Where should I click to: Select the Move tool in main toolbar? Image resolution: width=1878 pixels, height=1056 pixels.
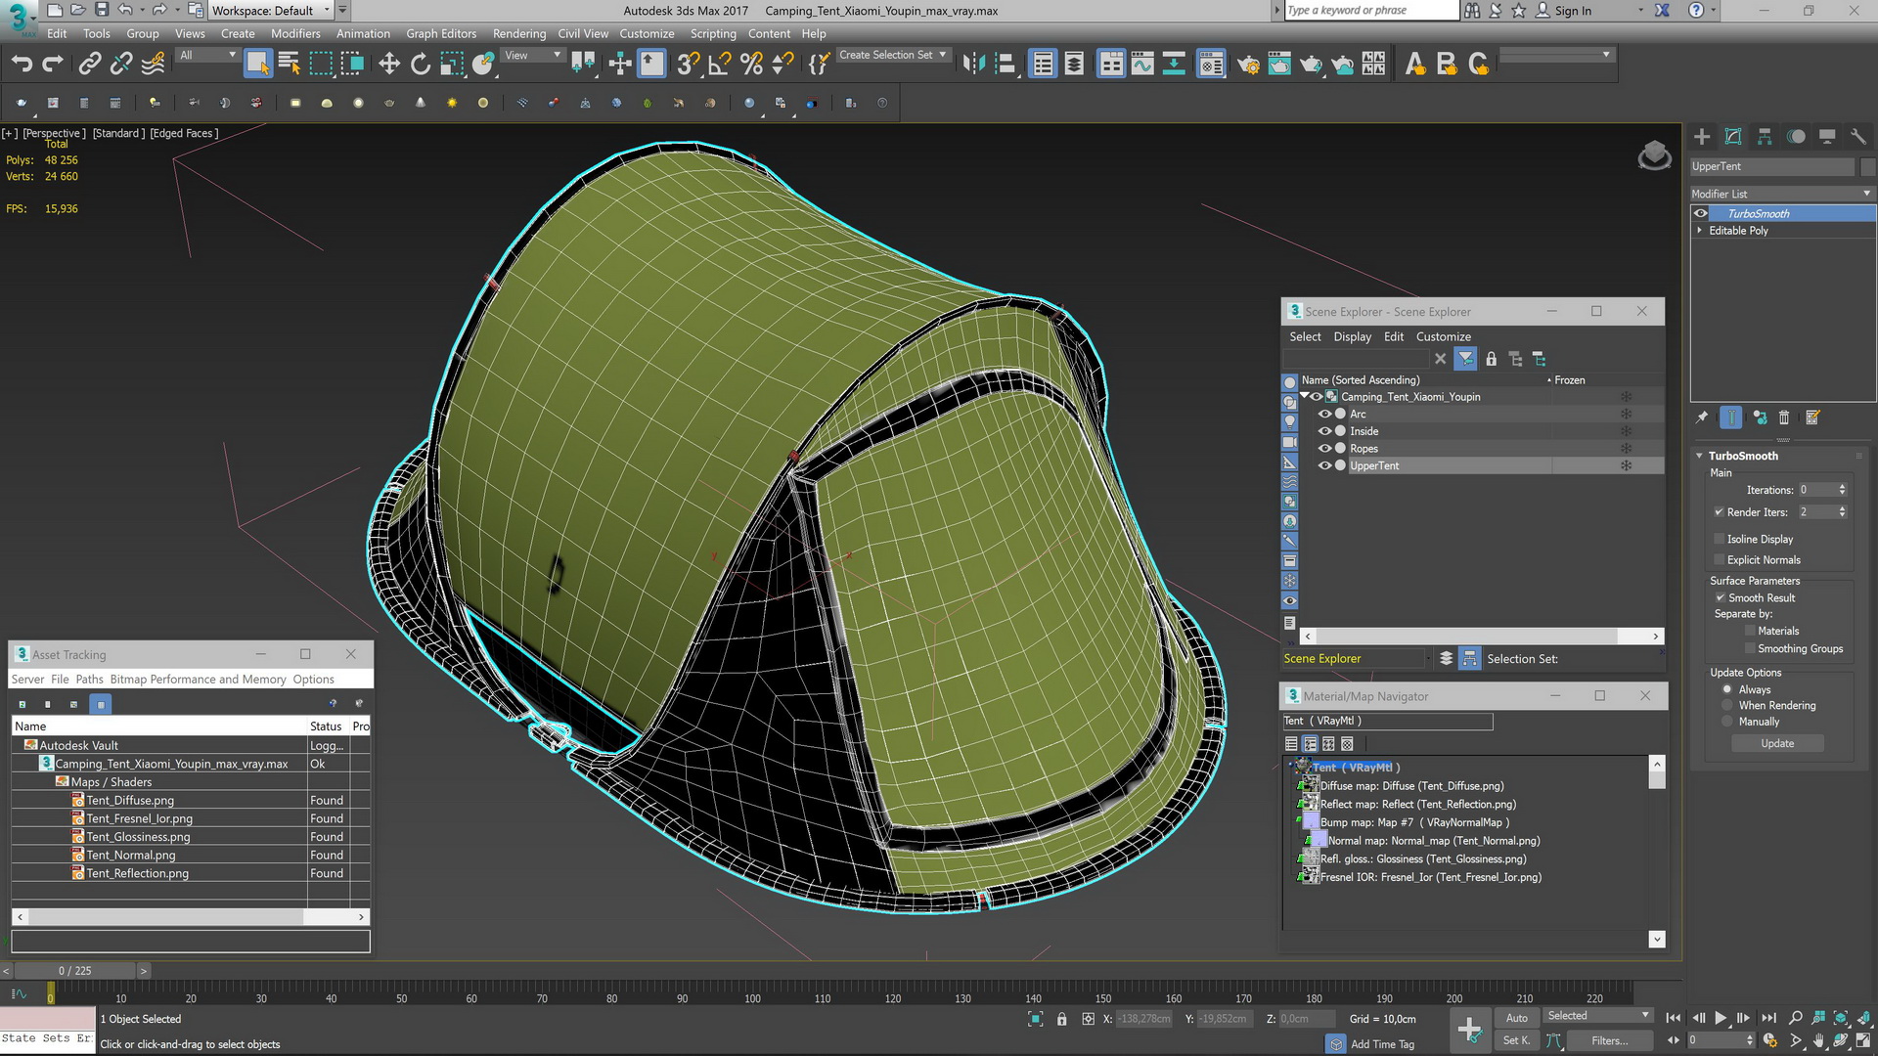(x=389, y=65)
